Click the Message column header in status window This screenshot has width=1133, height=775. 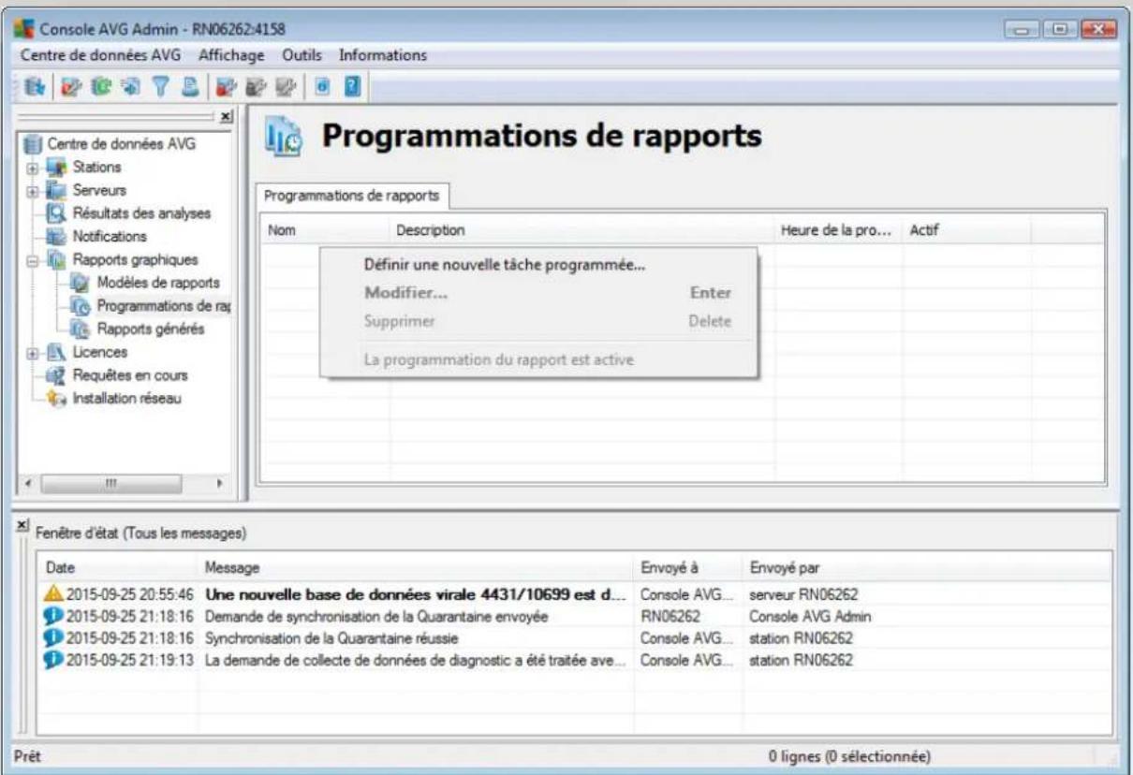click(416, 567)
